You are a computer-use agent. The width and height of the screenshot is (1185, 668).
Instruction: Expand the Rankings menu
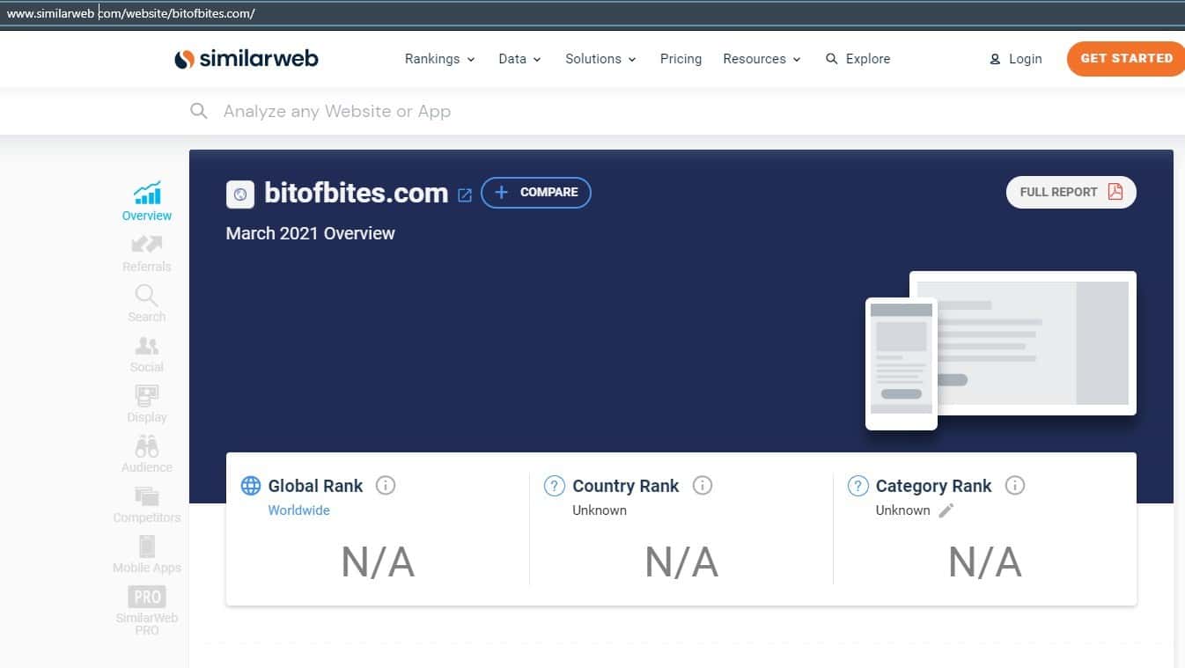(x=440, y=59)
